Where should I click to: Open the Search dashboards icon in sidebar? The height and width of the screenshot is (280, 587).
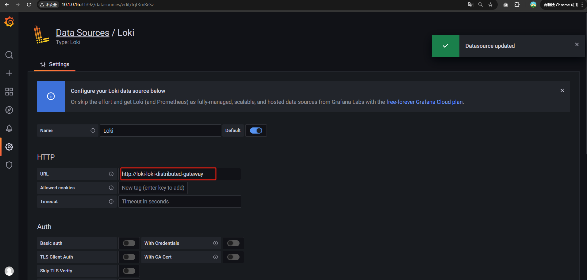click(9, 55)
